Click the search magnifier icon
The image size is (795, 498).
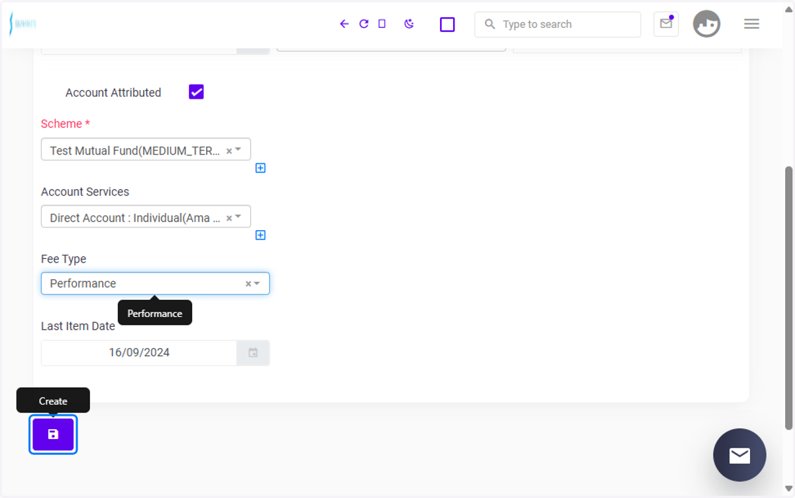pos(490,25)
